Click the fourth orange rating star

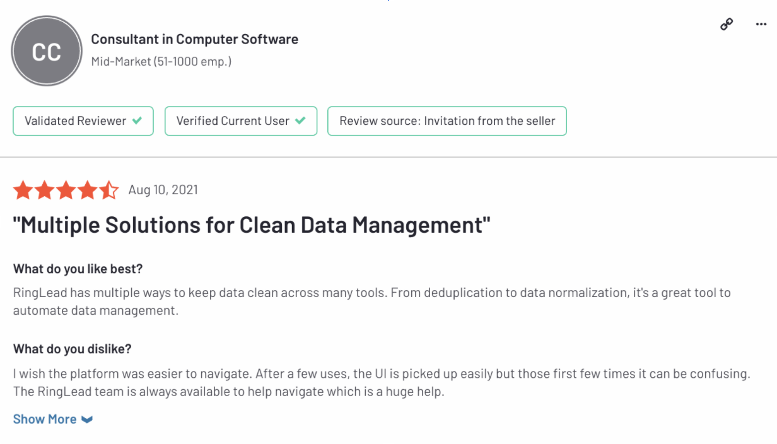87,190
